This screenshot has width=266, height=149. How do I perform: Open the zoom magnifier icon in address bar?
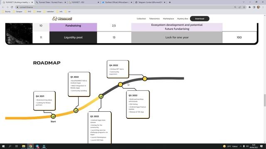point(235,7)
